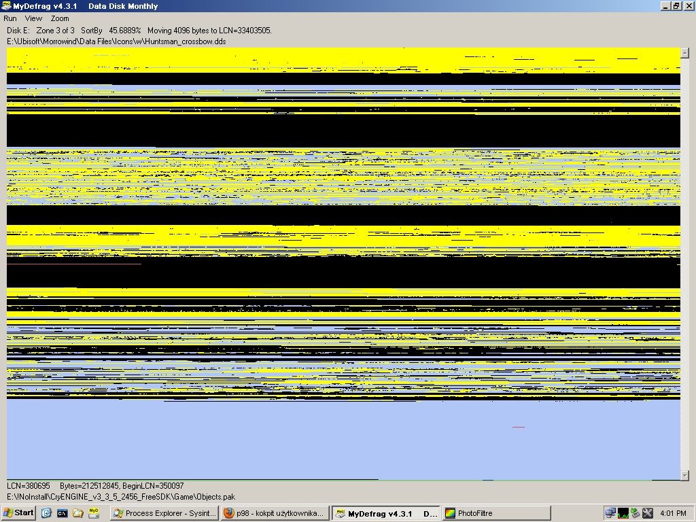
Task: Launch the command prompt quick launch icon
Action: click(62, 513)
